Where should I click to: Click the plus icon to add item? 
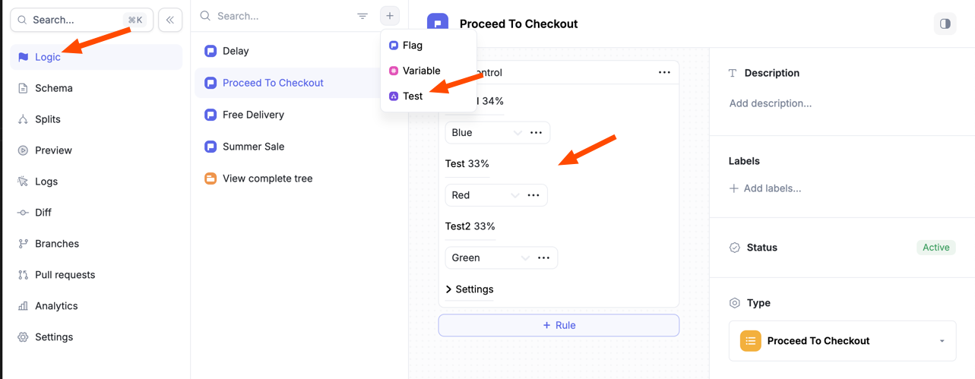390,16
